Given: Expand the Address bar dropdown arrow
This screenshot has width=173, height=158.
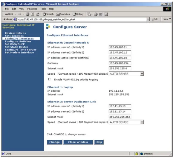Looking at the screenshot, I should [x=148, y=19].
